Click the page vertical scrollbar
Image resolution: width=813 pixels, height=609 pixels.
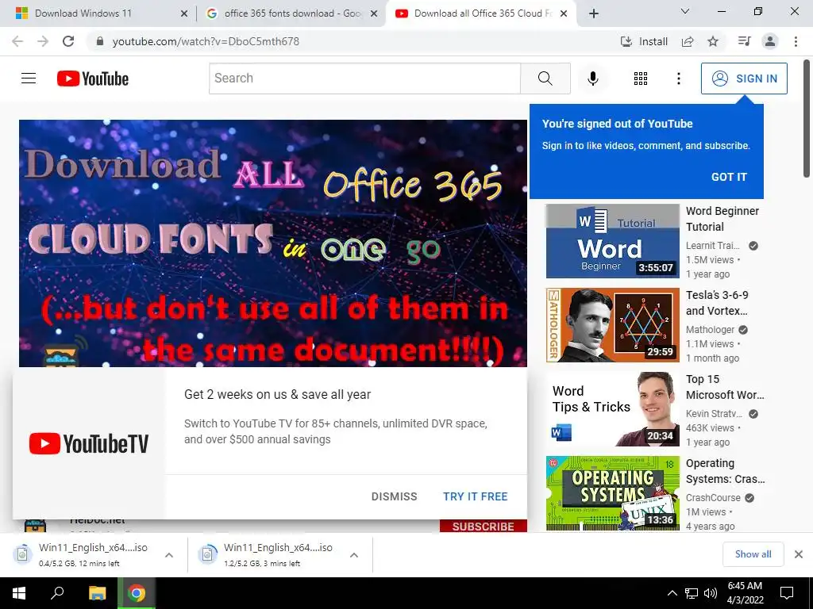807,119
